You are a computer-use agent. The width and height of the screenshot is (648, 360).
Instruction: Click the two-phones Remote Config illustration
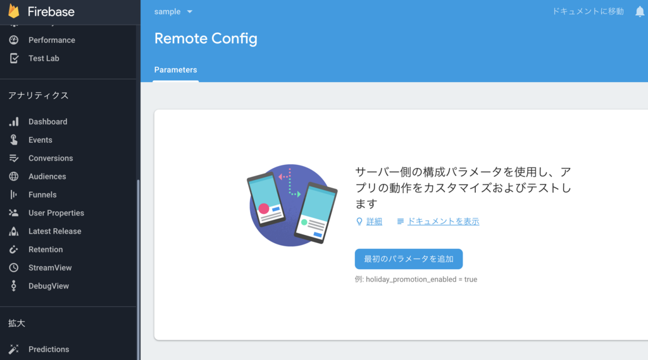(x=292, y=205)
